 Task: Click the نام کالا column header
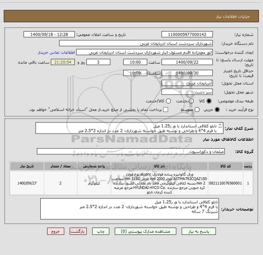coord(160,166)
